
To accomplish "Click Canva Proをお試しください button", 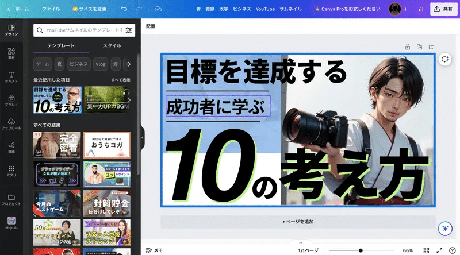I will click(x=347, y=9).
